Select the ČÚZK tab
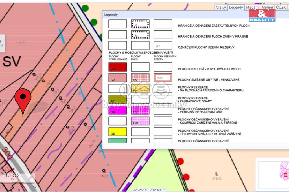 tap(281, 8)
